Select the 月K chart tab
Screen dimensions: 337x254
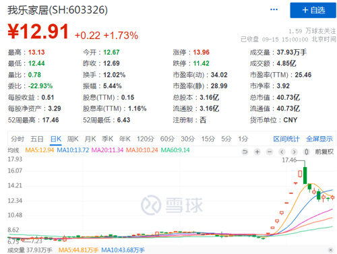pos(90,139)
